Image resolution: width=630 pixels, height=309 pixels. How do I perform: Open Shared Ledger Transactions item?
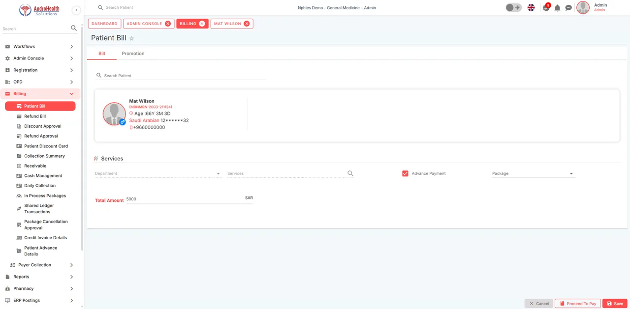pos(40,209)
